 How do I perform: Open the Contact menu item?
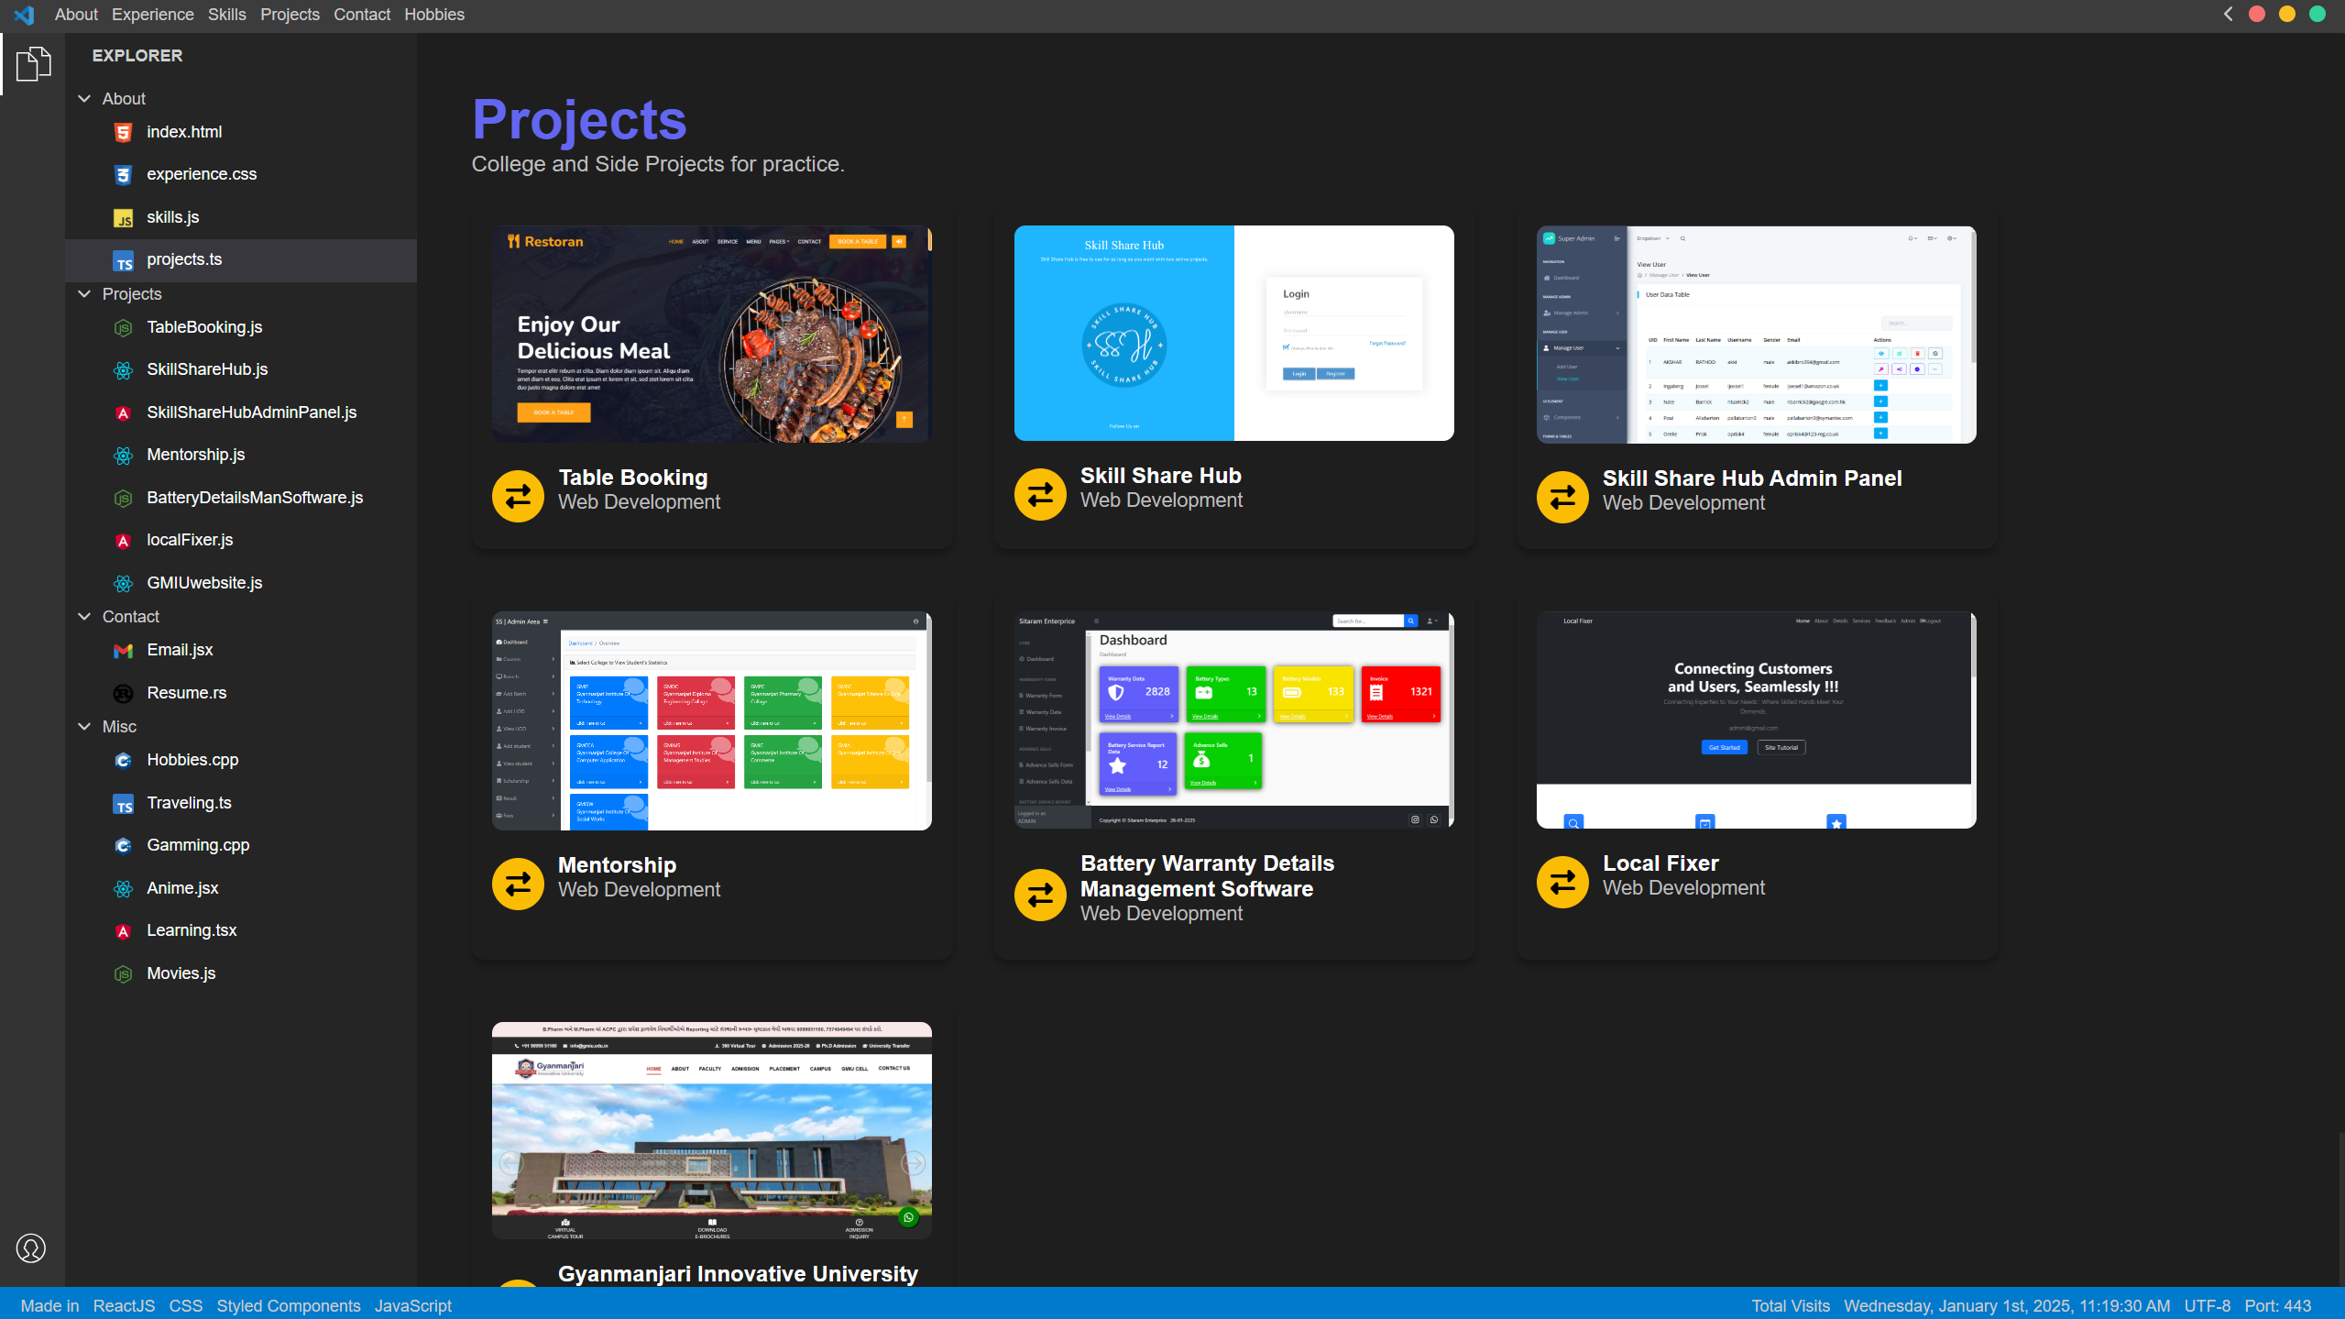click(x=362, y=15)
